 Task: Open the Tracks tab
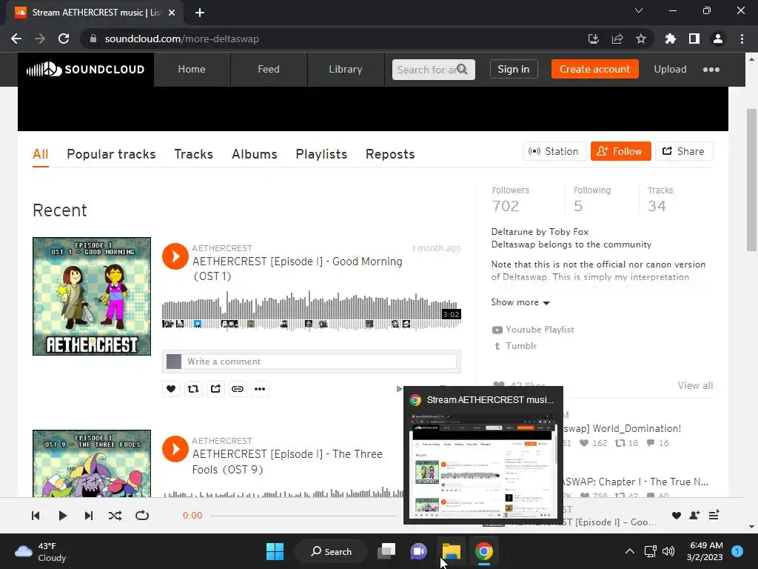[193, 154]
